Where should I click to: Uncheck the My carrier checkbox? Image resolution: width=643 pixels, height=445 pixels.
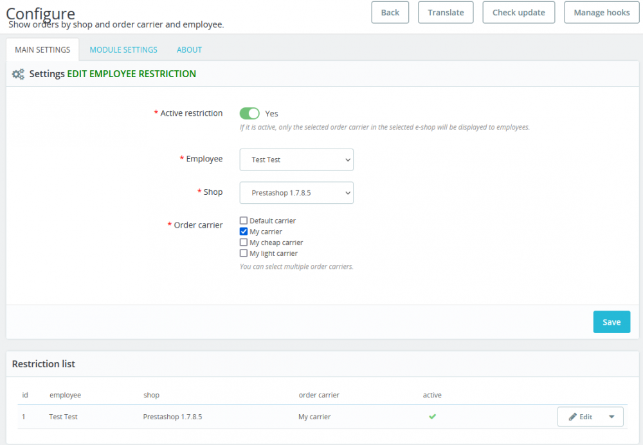(x=244, y=232)
